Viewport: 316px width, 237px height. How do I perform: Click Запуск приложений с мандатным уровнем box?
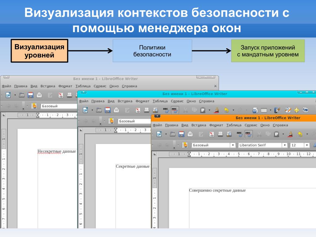click(268, 51)
